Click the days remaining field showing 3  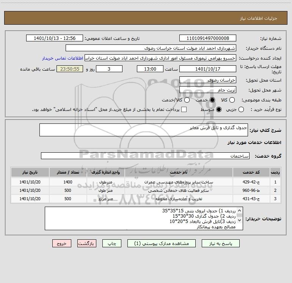(109, 69)
